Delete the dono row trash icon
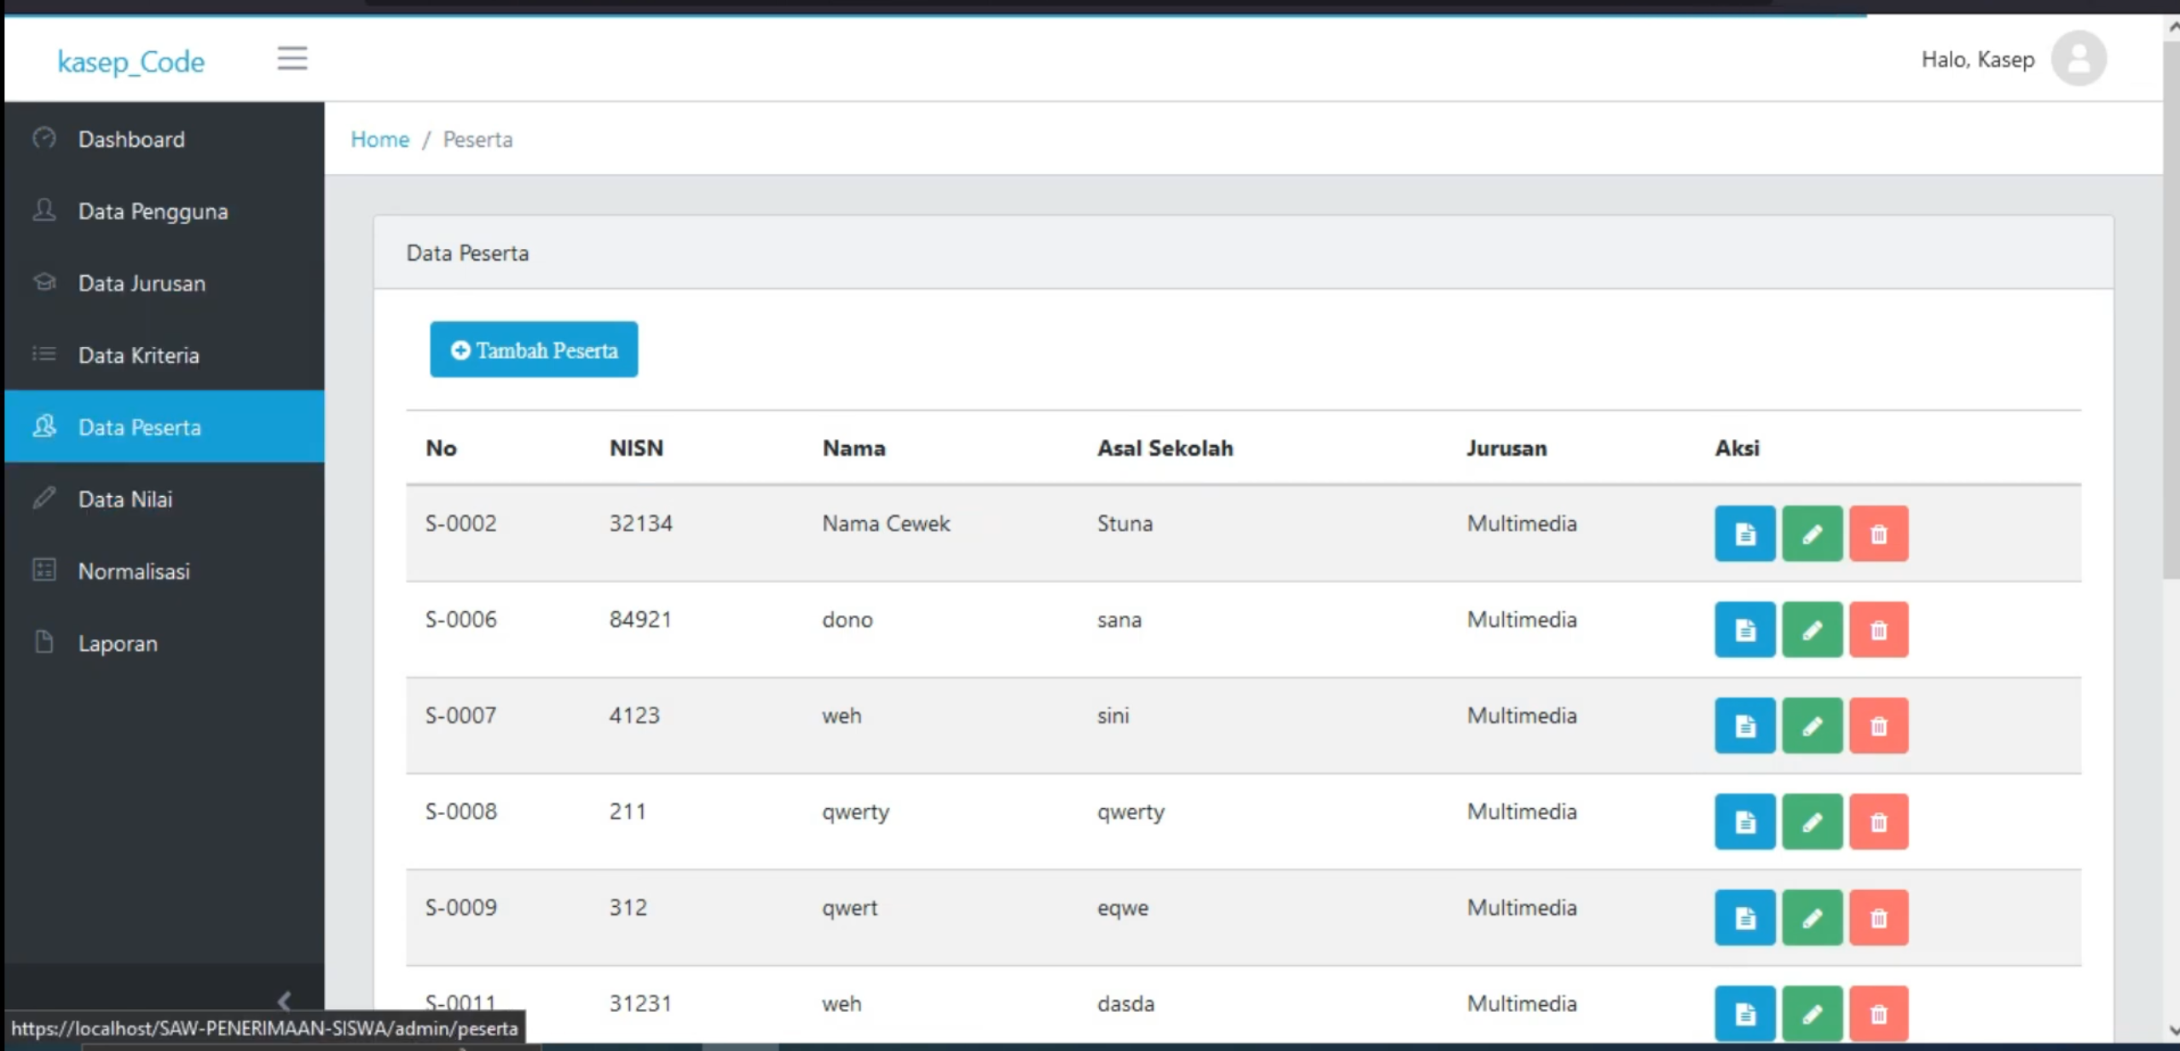Viewport: 2180px width, 1051px height. (x=1878, y=630)
